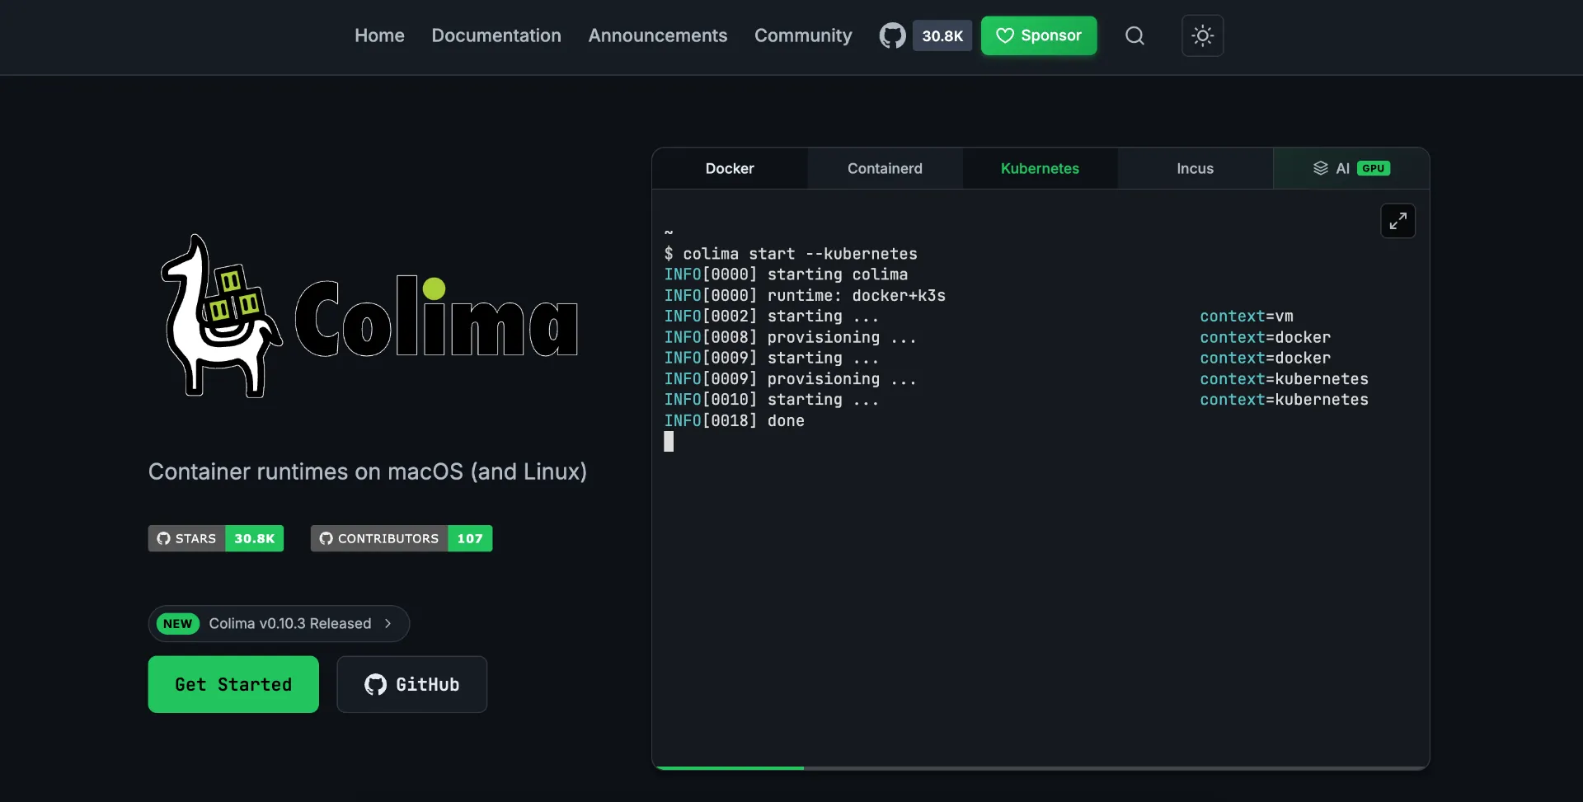Click the Get Started button
The image size is (1583, 802).
233,684
